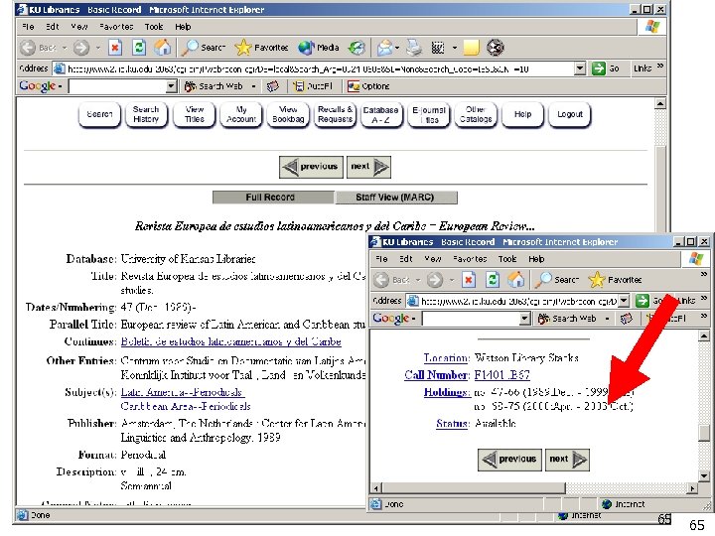715x536 pixels.
Task: Open the View menu in the popup window
Action: 433,259
